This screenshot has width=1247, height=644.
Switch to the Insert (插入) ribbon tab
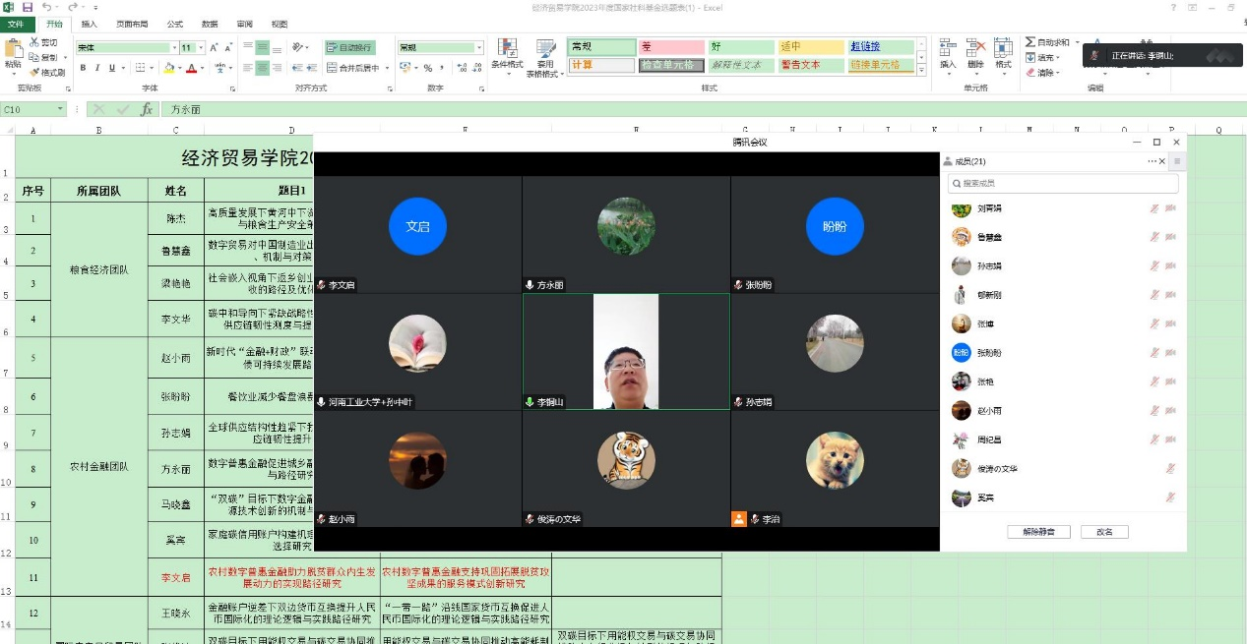89,24
